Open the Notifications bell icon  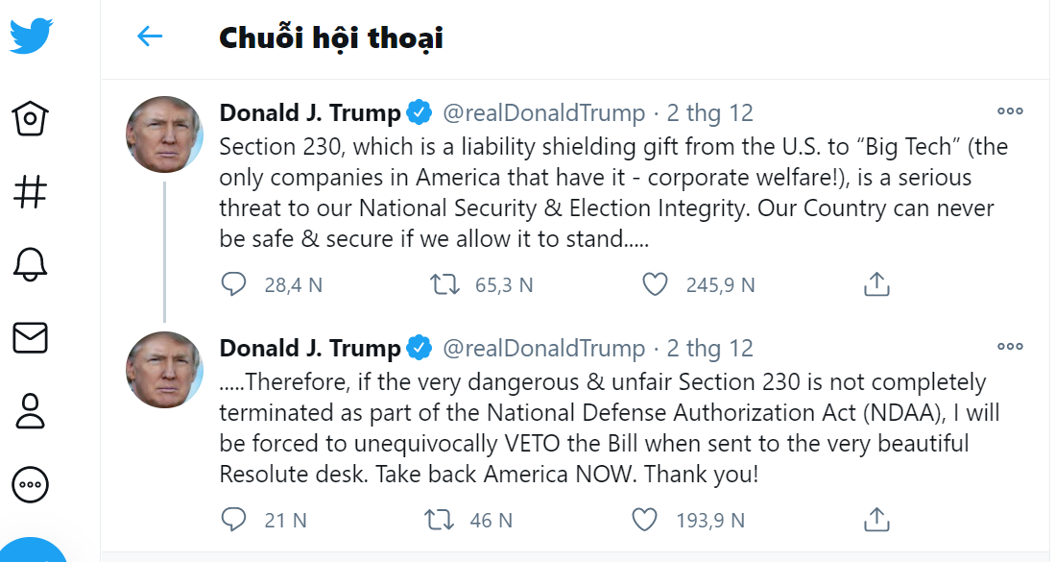(x=31, y=264)
